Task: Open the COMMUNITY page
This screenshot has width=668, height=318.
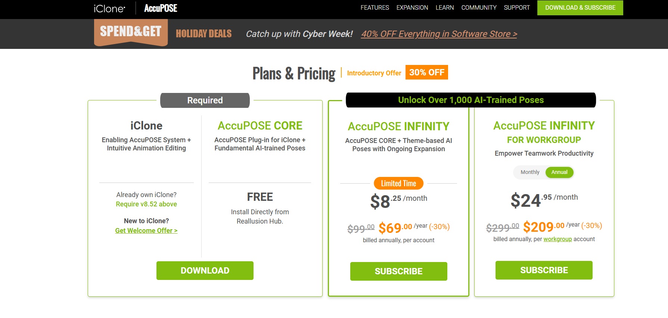Action: point(479,7)
